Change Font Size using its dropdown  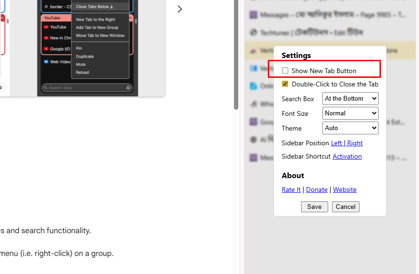[x=351, y=113]
